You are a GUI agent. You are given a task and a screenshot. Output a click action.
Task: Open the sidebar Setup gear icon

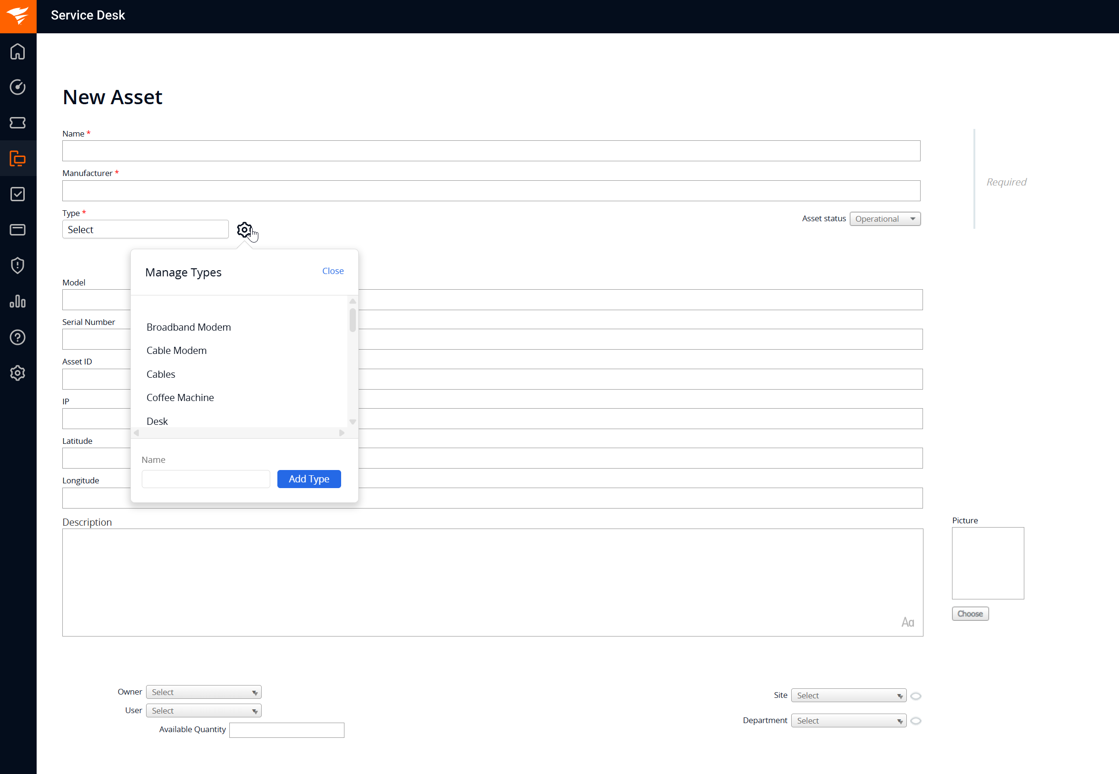click(18, 373)
